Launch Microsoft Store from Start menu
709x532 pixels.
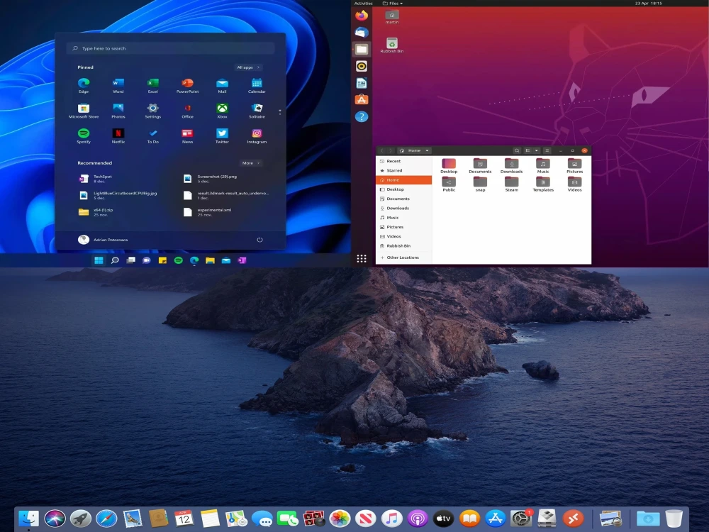click(84, 111)
